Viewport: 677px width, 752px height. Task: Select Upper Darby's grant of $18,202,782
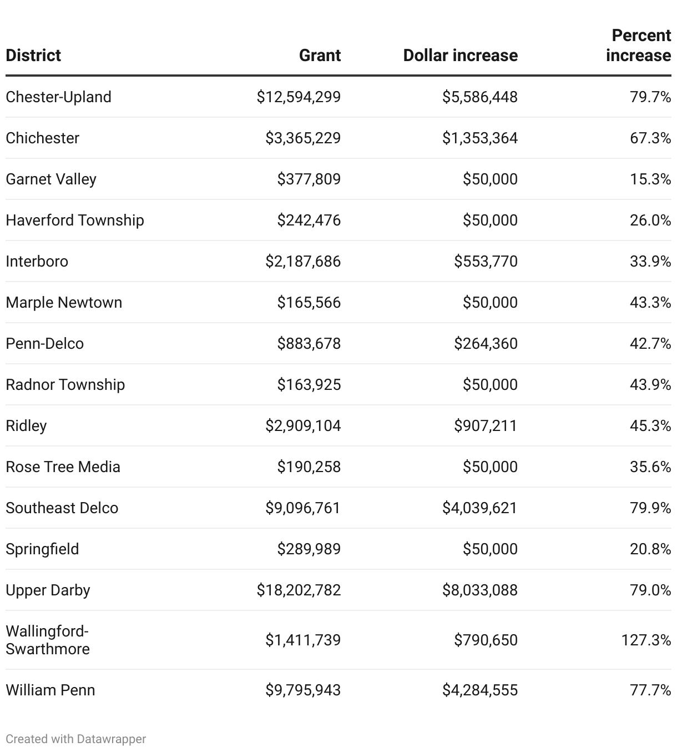coord(299,590)
